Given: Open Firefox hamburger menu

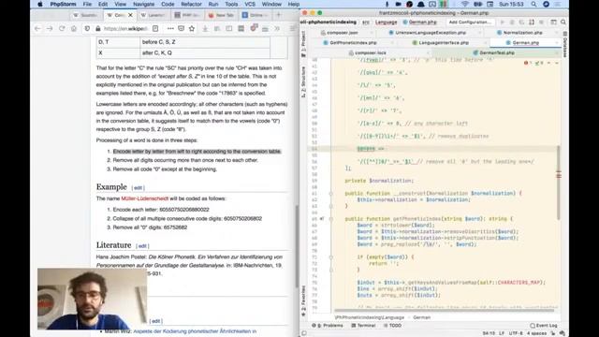Looking at the screenshot, I should click(293, 29).
